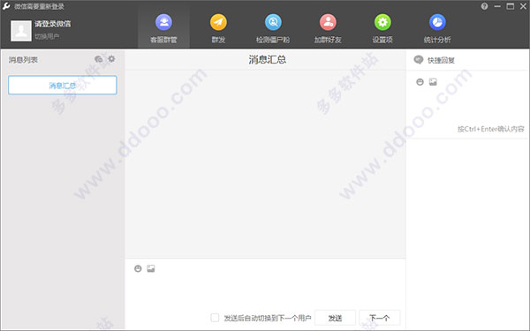Click the image icon in quick reply panel
Viewport: 530px width, 331px height.
(x=433, y=82)
